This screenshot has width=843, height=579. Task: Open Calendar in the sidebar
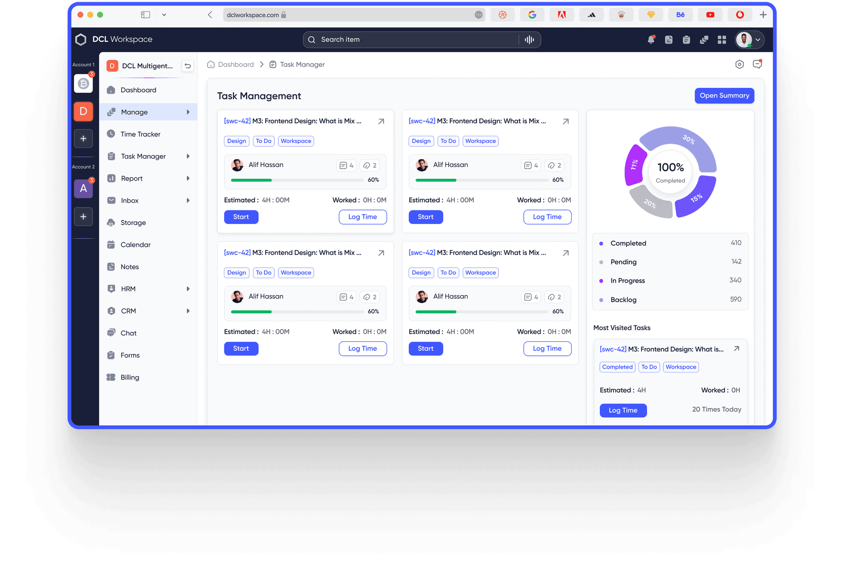coord(148,245)
